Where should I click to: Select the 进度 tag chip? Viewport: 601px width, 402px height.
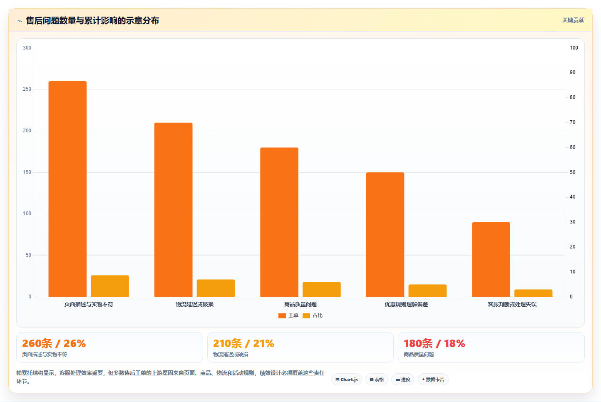click(403, 380)
